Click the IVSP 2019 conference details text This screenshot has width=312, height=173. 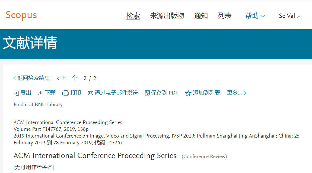click(156, 139)
